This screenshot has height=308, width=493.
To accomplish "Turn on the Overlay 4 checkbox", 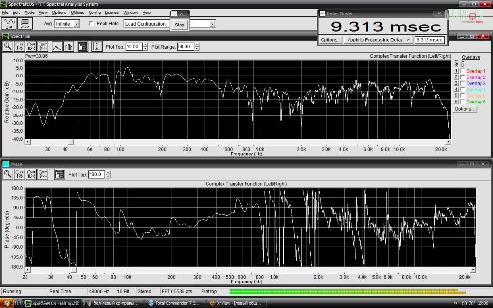I will (463, 90).
